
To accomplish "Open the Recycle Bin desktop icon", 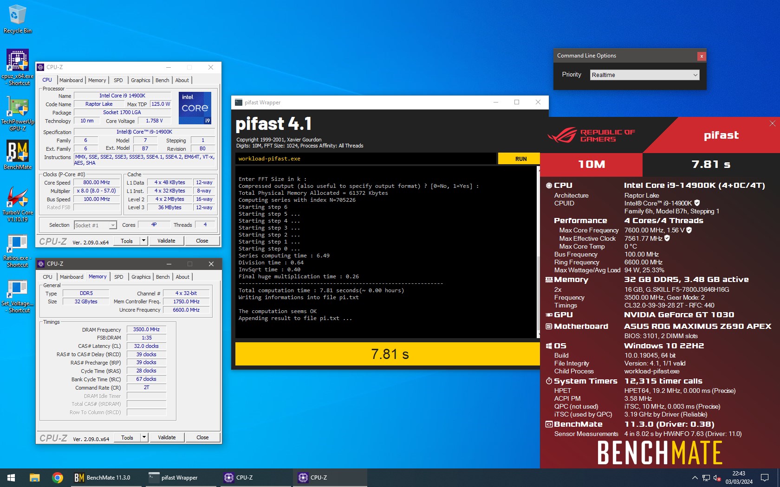I will tap(17, 19).
